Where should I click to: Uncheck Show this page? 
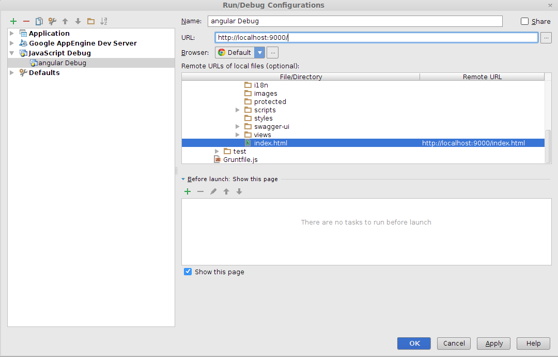pos(188,272)
